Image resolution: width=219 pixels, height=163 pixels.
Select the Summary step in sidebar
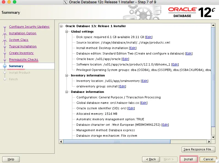point(16,66)
